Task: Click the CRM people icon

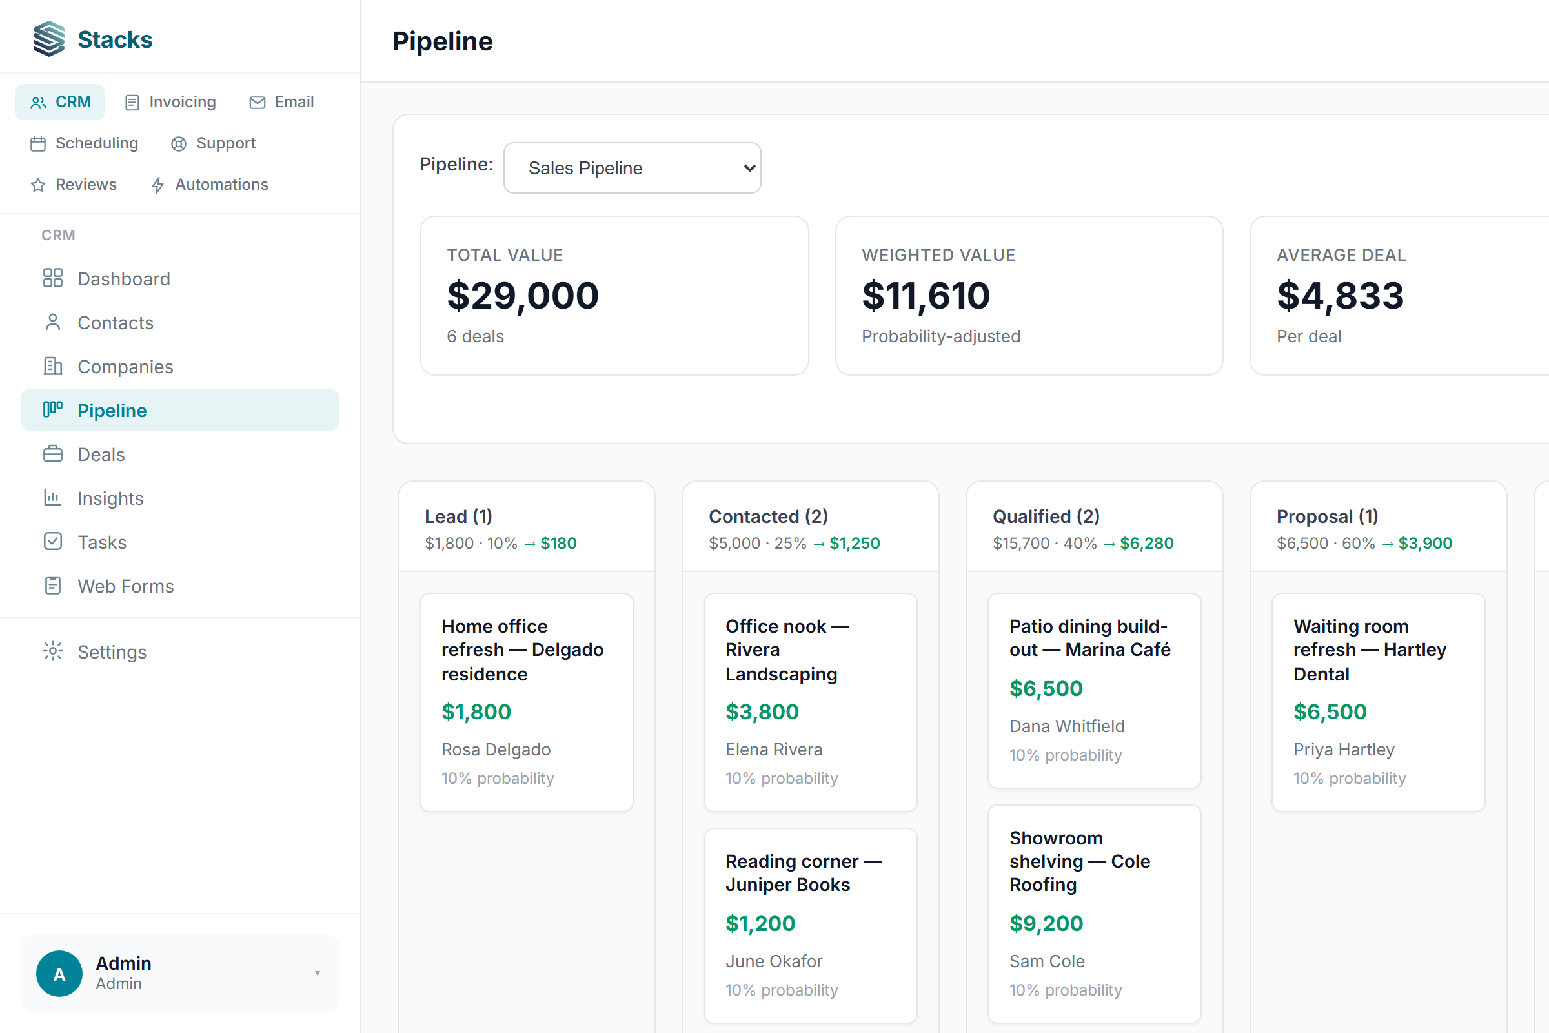Action: [x=38, y=103]
